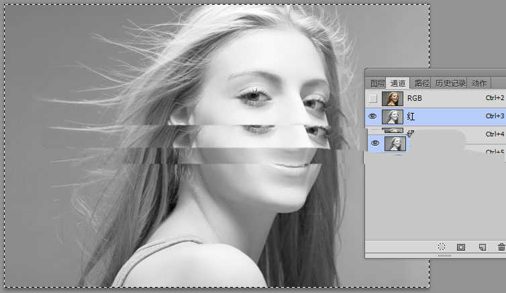Load channel as selection icon

[441, 247]
